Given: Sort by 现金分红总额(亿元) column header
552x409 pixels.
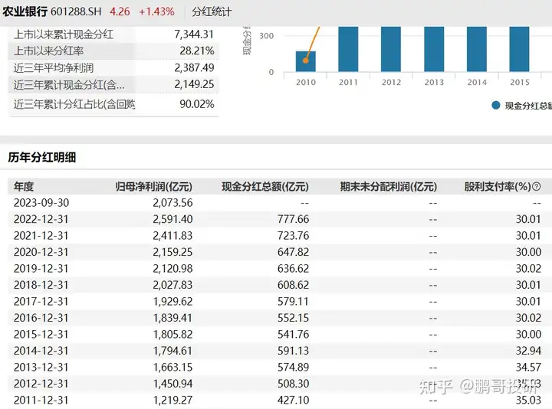Looking at the screenshot, I should click(x=265, y=186).
